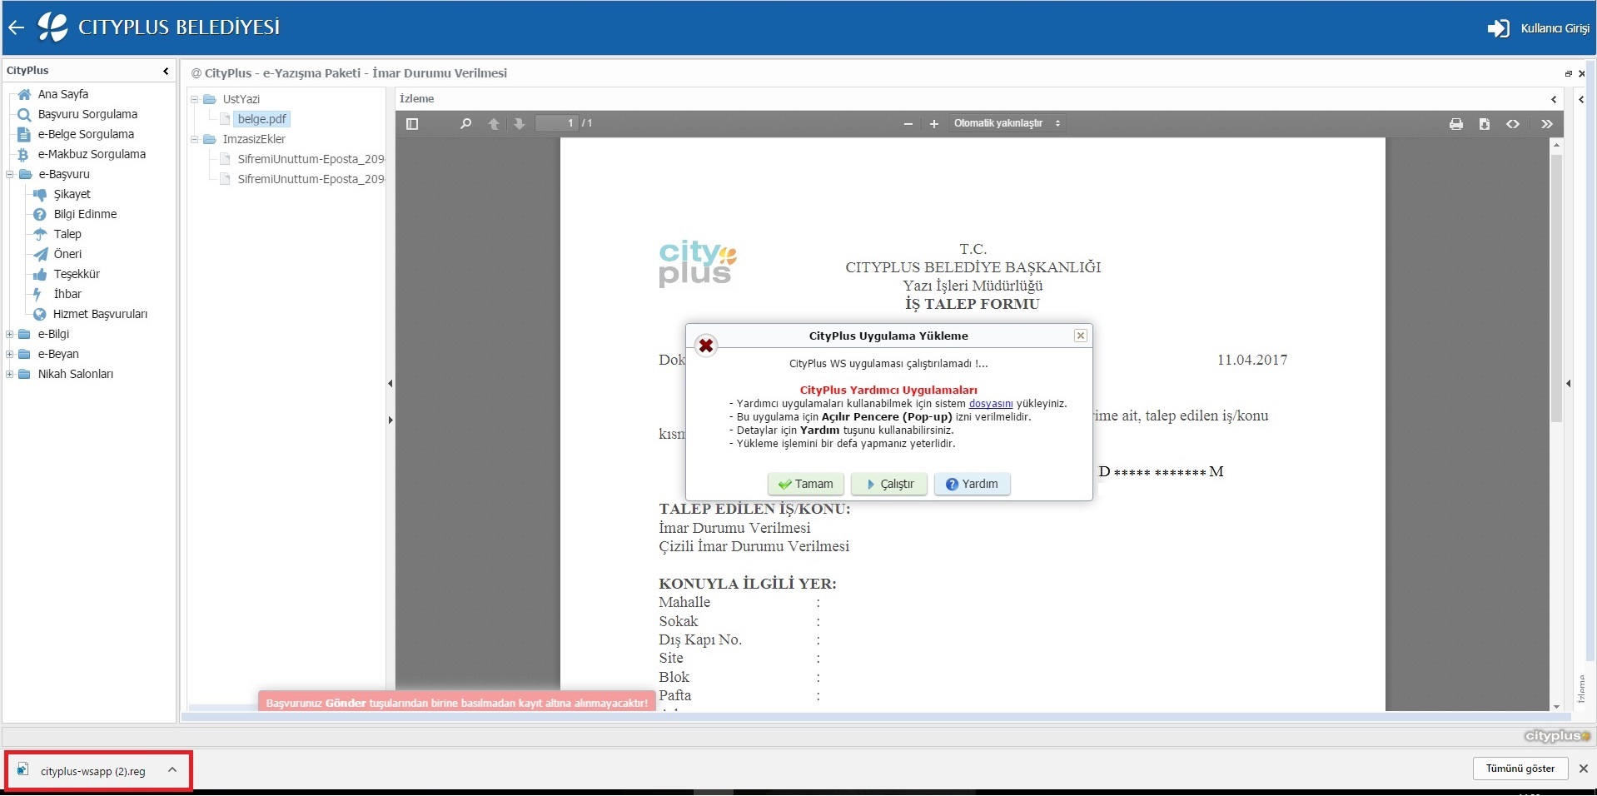Click the İhbar lightning icon
The width and height of the screenshot is (1597, 796).
[37, 294]
